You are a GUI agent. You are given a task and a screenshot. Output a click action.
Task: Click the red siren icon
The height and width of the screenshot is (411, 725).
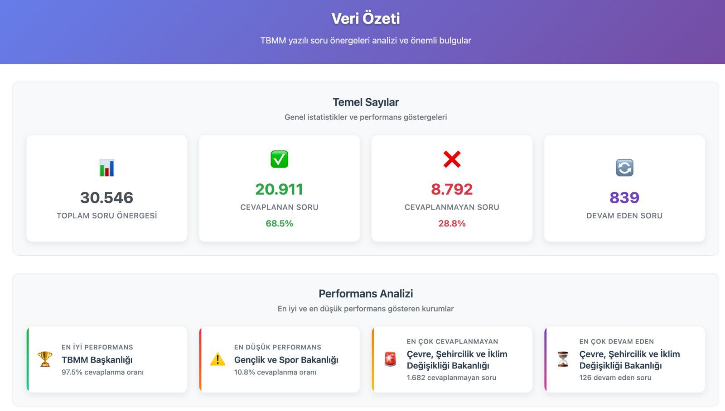390,359
